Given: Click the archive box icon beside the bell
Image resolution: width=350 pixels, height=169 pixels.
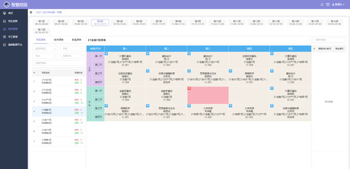Looking at the screenshot, I should pyautogui.click(x=328, y=4).
